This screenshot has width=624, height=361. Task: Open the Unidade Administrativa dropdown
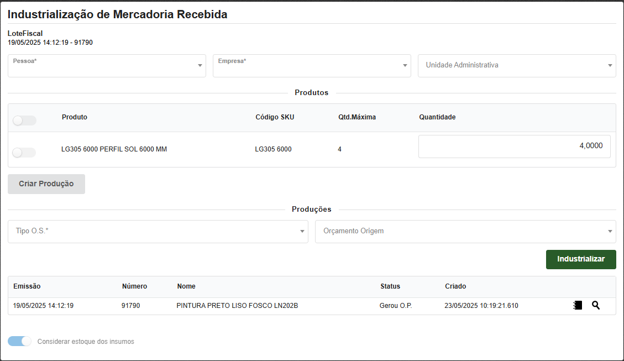tap(517, 66)
